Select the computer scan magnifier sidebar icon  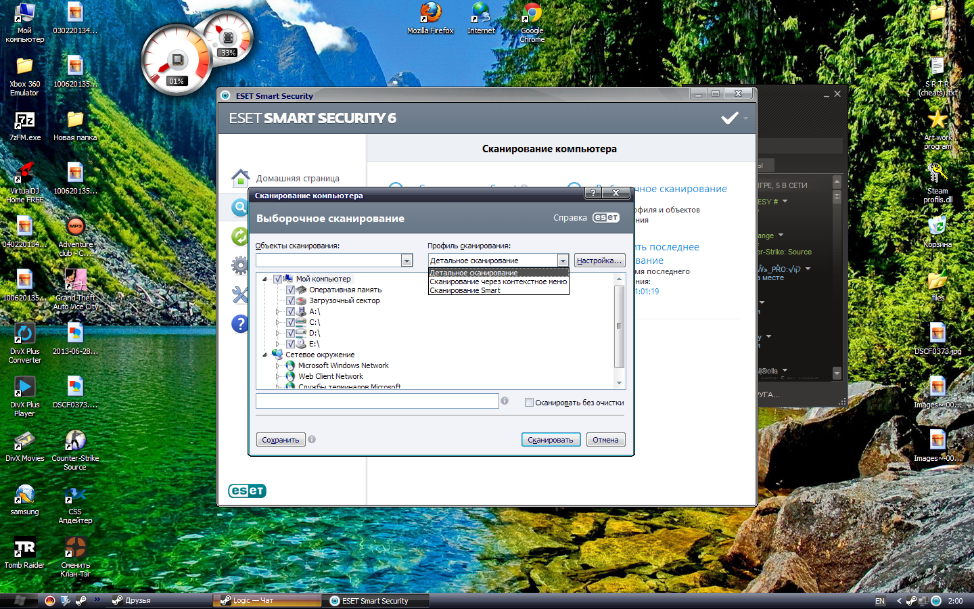[239, 207]
